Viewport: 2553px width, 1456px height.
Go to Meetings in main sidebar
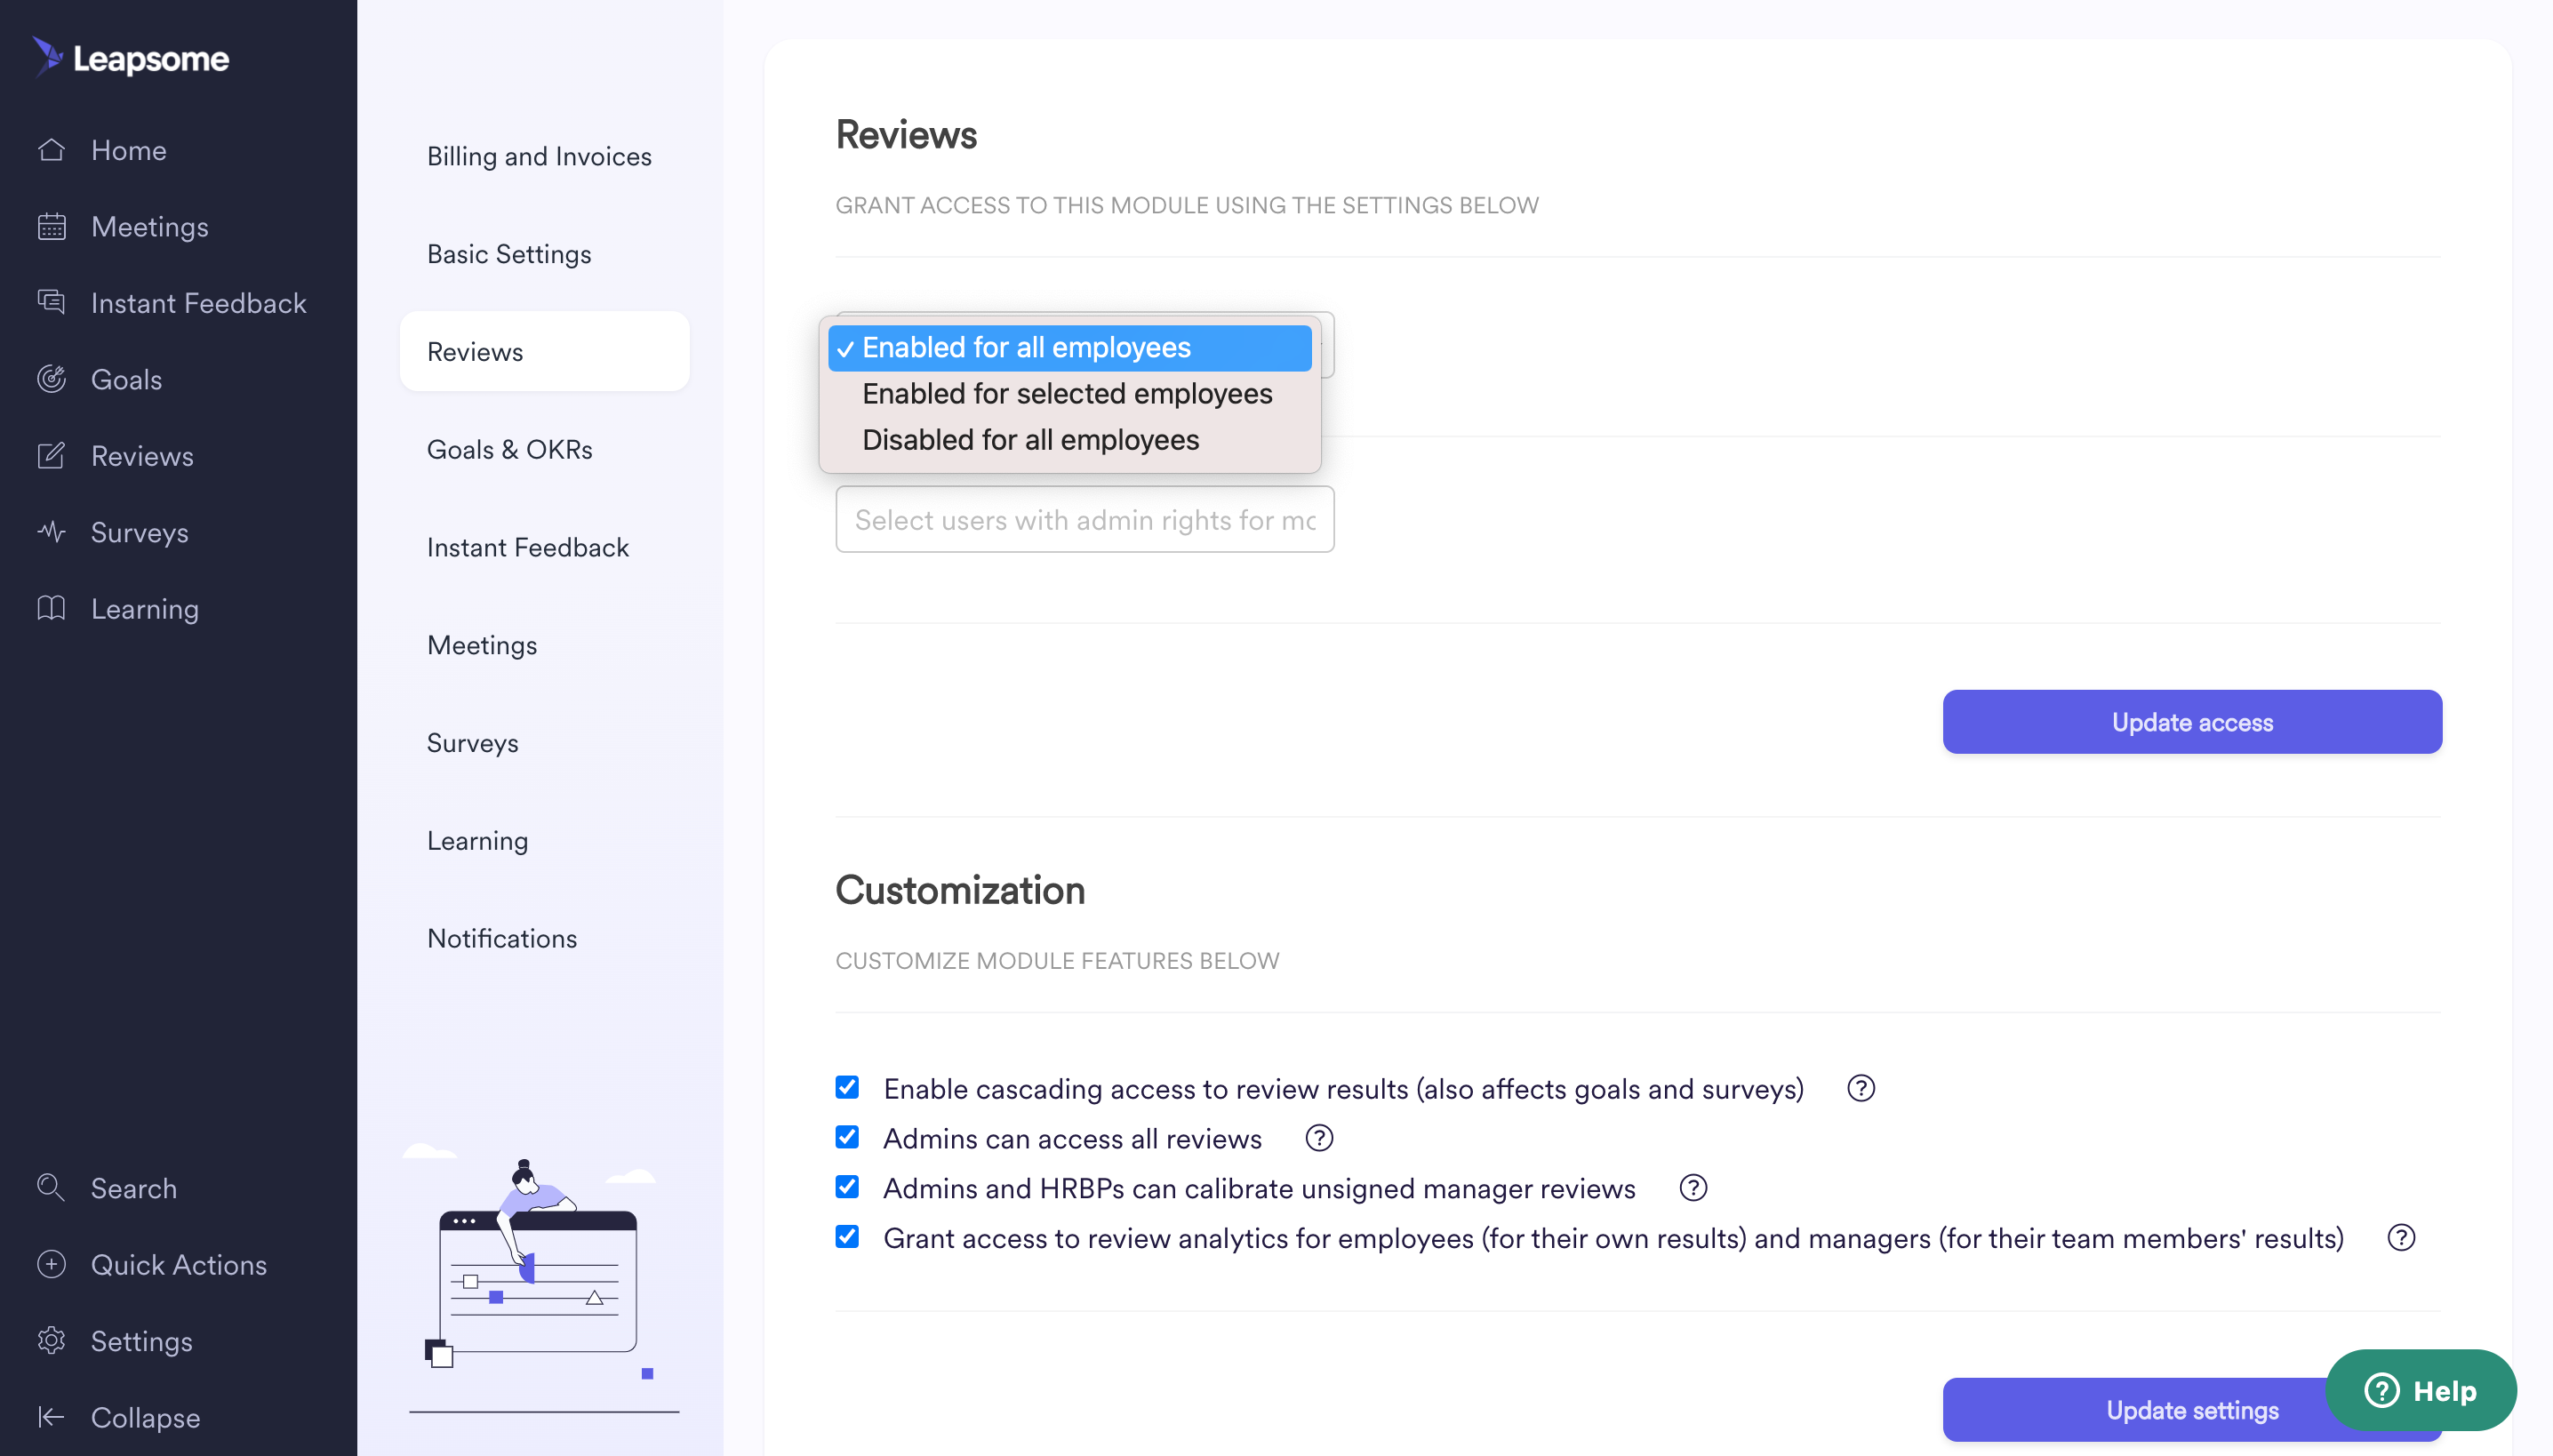[x=150, y=227]
